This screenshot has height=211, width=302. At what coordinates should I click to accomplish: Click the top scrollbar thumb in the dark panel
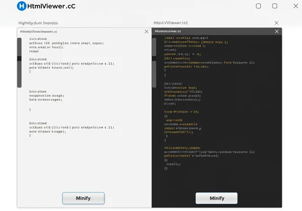pos(154,47)
